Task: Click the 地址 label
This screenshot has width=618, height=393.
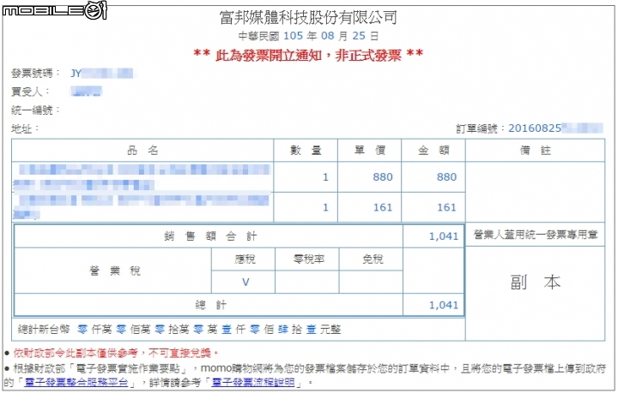Action: tap(25, 128)
